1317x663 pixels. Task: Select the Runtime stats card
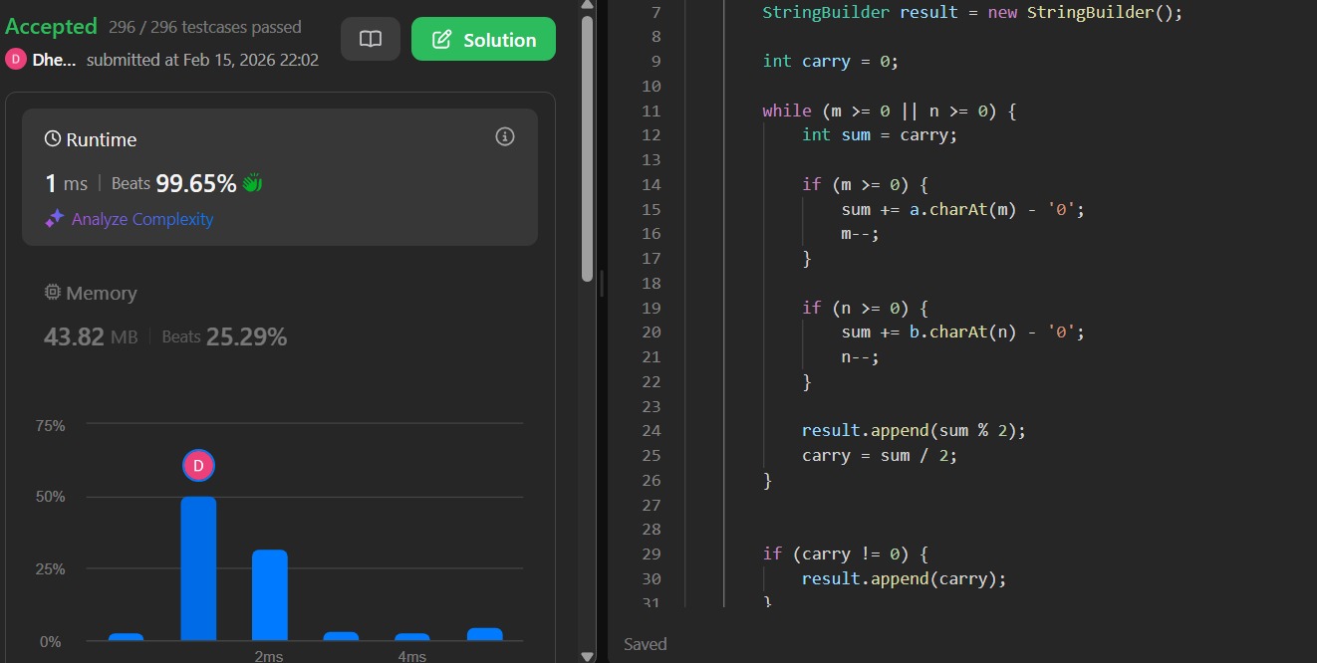pos(279,176)
